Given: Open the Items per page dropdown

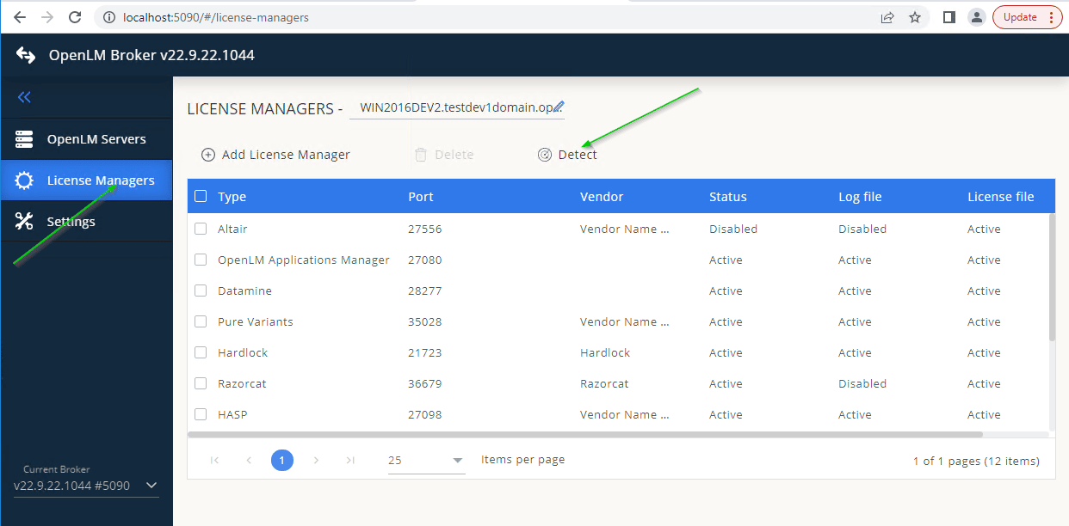Looking at the screenshot, I should (x=426, y=460).
